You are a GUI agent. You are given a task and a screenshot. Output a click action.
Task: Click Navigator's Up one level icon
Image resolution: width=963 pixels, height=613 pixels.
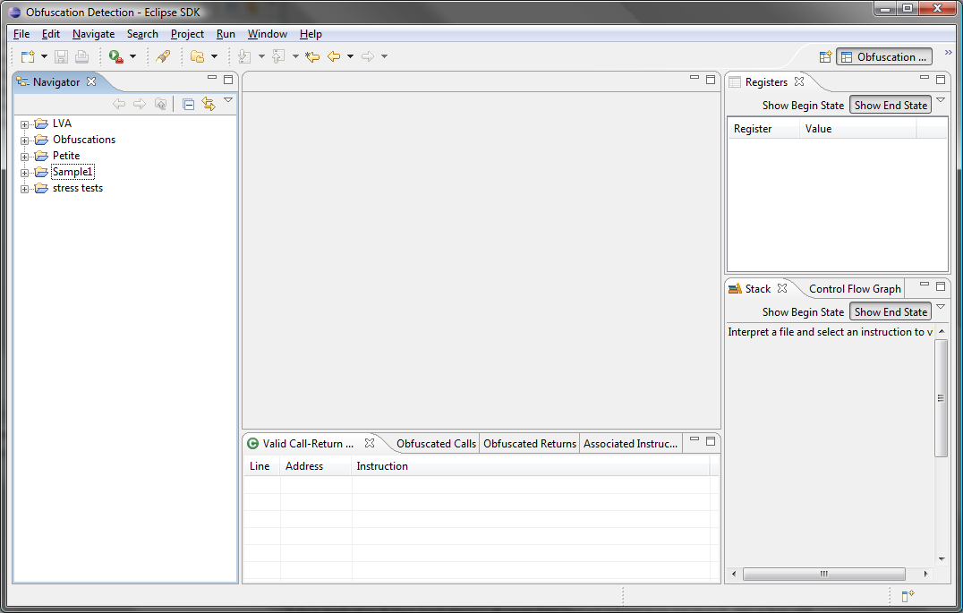click(x=160, y=104)
